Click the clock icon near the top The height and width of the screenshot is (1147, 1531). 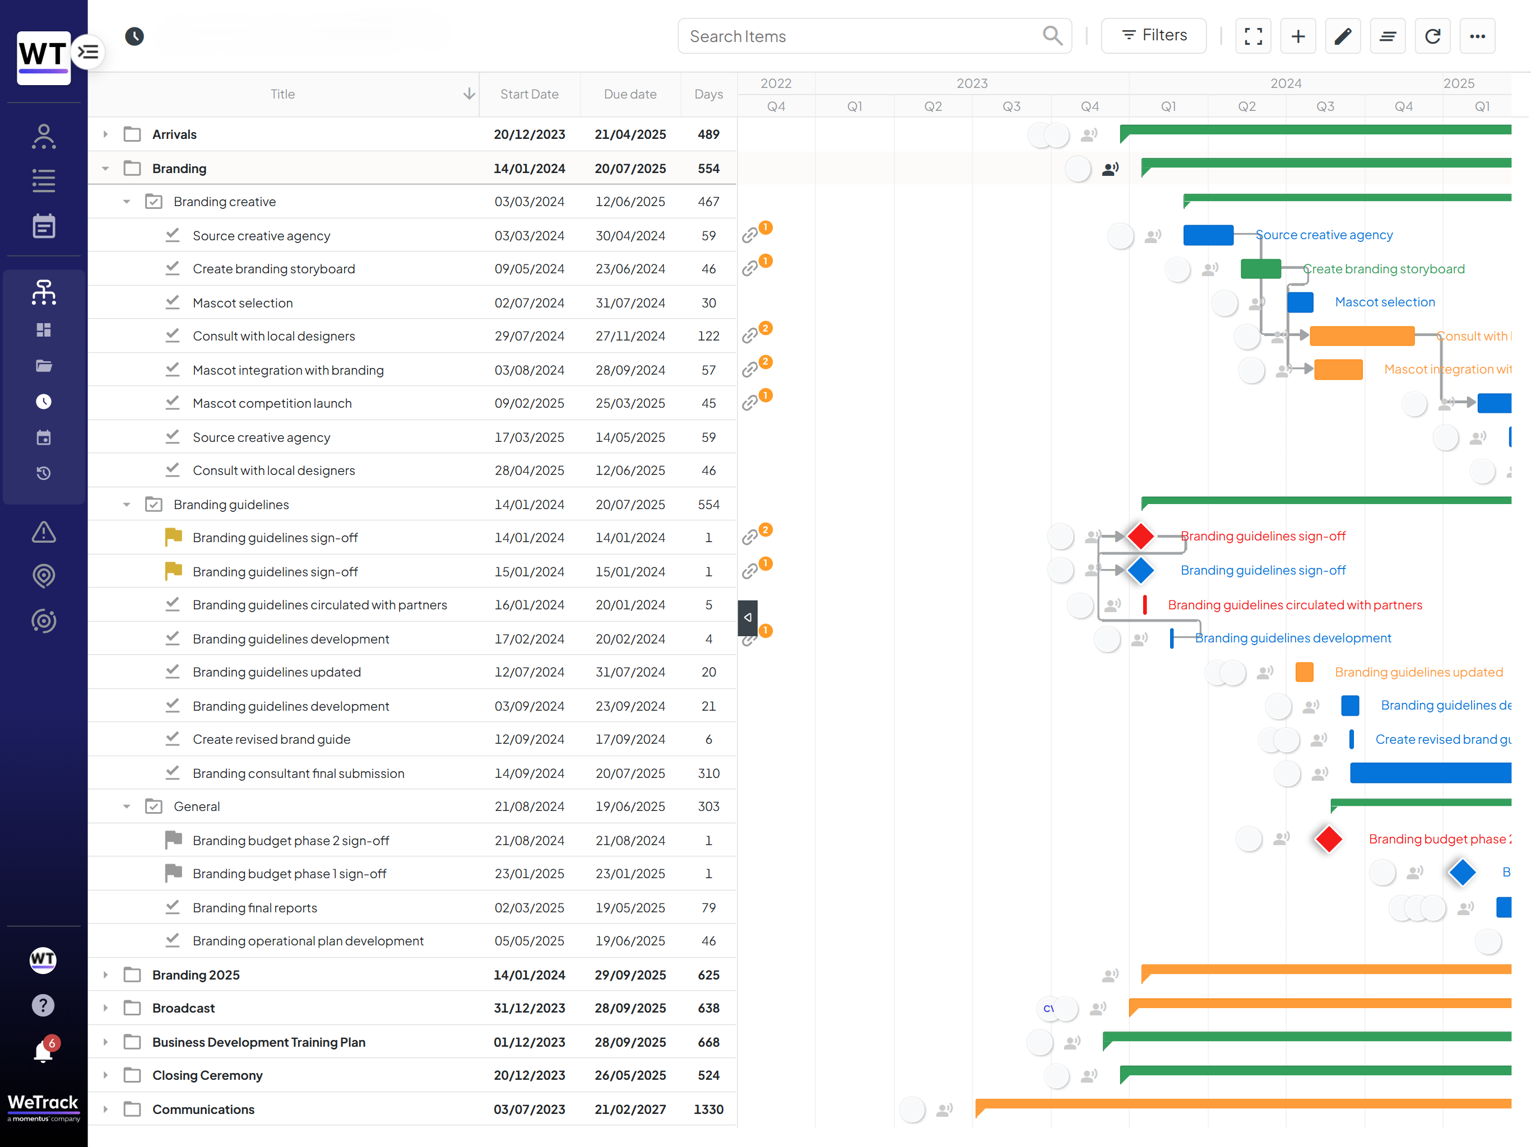pos(134,36)
